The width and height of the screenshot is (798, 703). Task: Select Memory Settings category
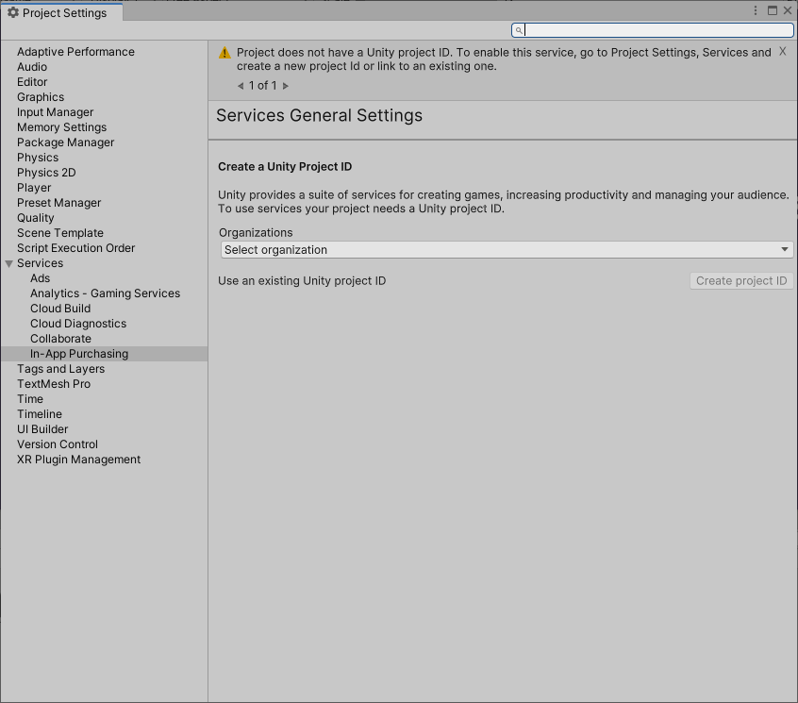61,127
